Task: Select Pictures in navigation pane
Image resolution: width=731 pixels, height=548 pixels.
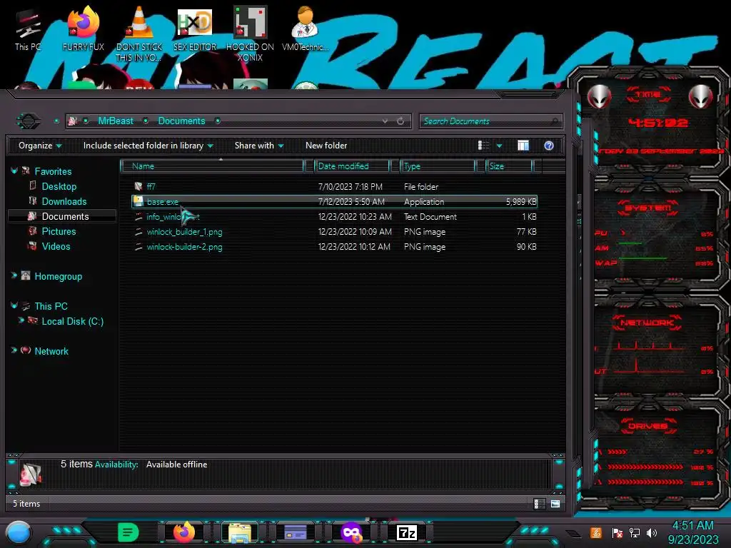Action: (59, 231)
